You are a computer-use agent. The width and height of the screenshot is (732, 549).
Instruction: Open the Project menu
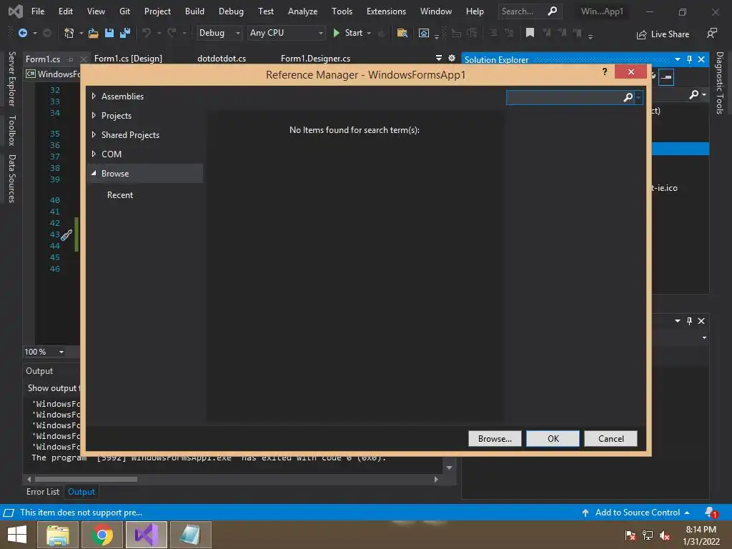pos(157,11)
